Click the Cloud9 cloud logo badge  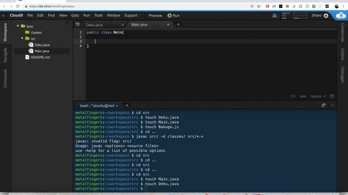click(341, 16)
